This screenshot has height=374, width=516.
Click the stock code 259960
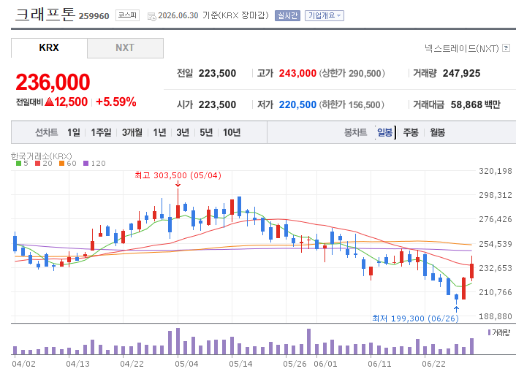click(94, 16)
